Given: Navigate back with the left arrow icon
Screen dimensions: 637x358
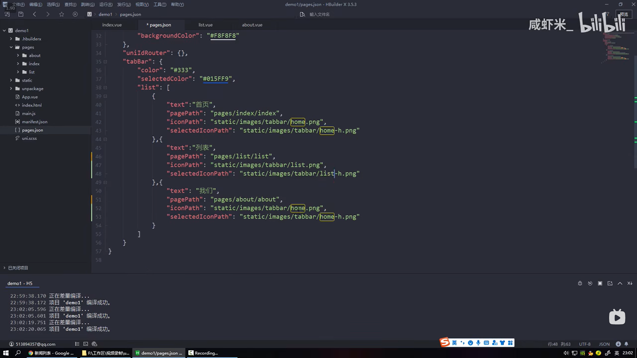Looking at the screenshot, I should tap(35, 14).
